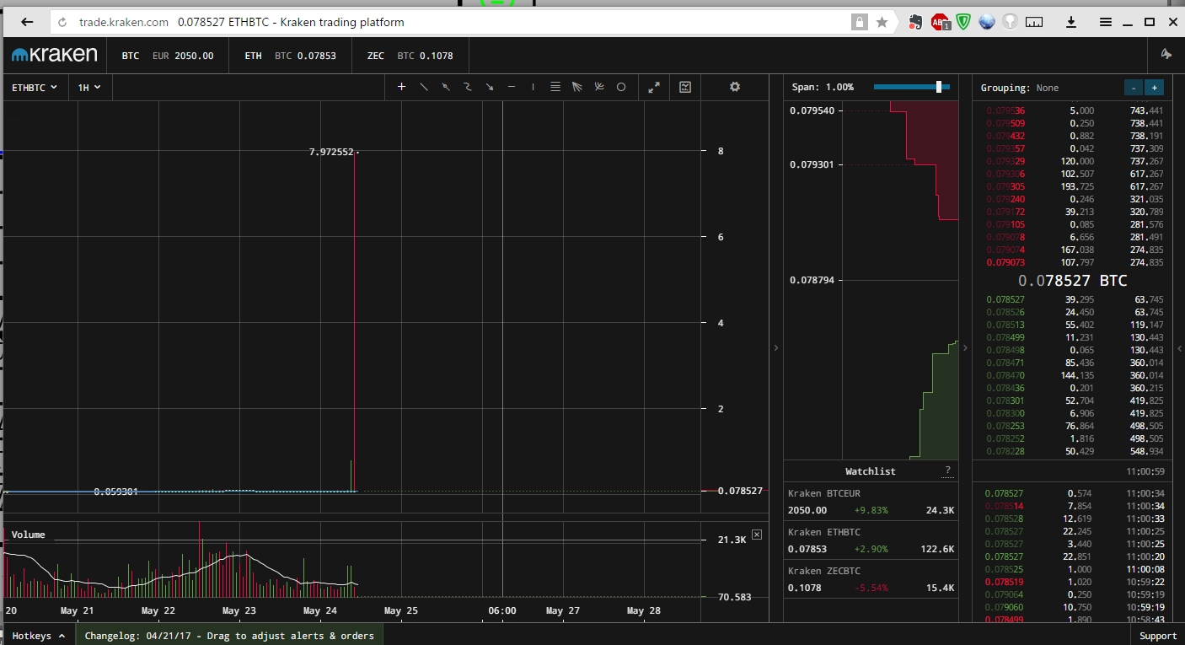Adjust the depth Span slider
The height and width of the screenshot is (645, 1185).
click(938, 86)
